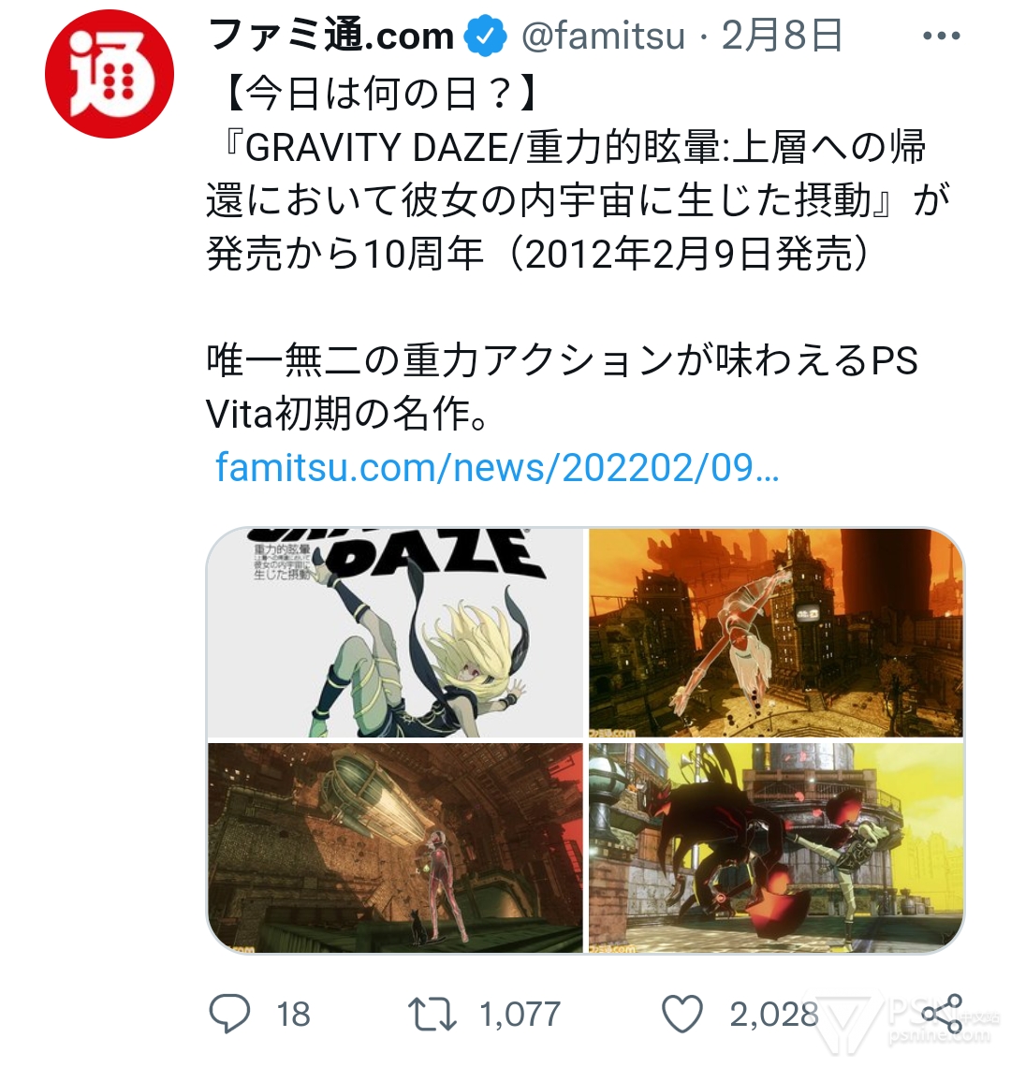The width and height of the screenshot is (1011, 1067).
Task: Open the three-dot more options menu
Action: click(x=942, y=37)
